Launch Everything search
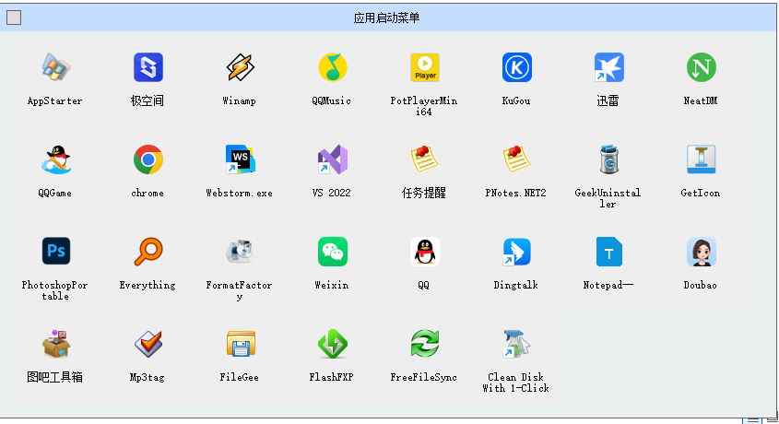This screenshot has height=424, width=779. pos(148,252)
